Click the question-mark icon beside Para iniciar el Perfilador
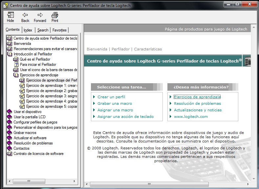Screen dimensions: 259x189 coord(16,65)
